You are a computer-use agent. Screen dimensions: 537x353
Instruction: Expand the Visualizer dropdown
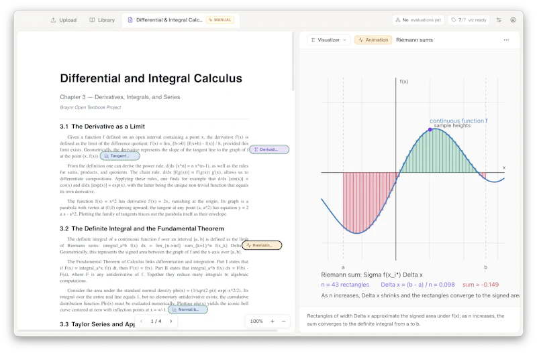(328, 40)
